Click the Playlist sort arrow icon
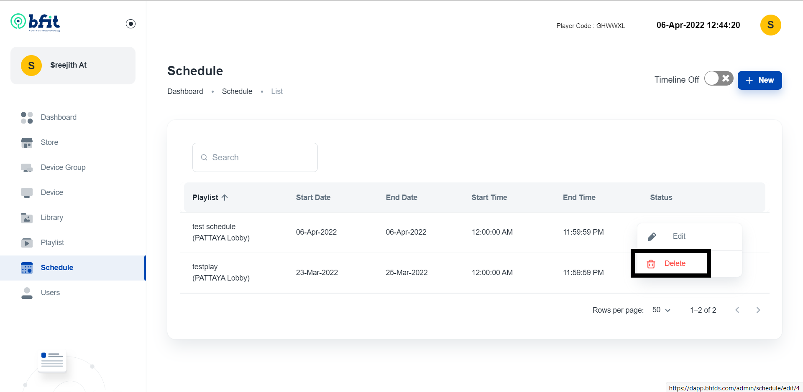Image resolution: width=803 pixels, height=392 pixels. [225, 197]
